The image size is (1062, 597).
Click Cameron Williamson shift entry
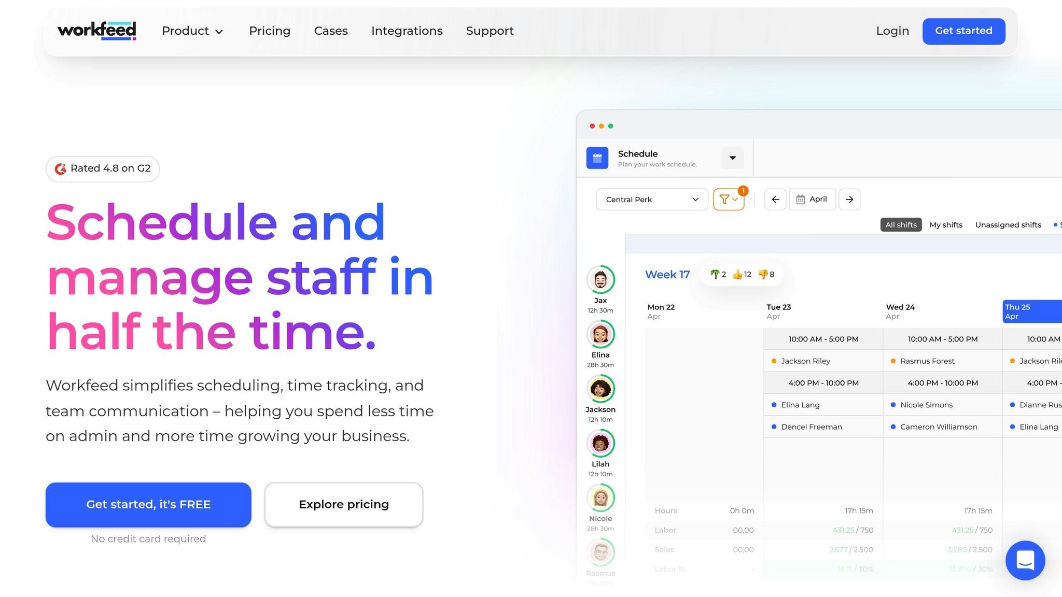coord(943,427)
